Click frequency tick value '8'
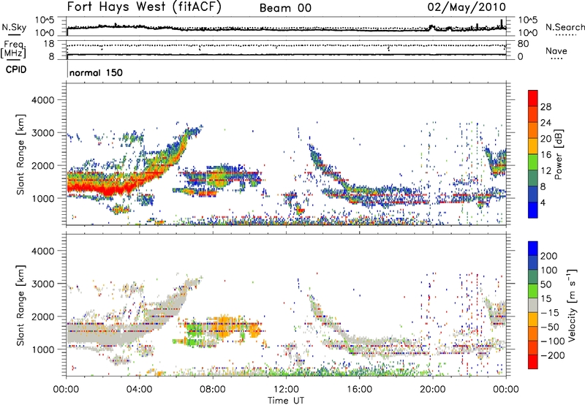 51,56
